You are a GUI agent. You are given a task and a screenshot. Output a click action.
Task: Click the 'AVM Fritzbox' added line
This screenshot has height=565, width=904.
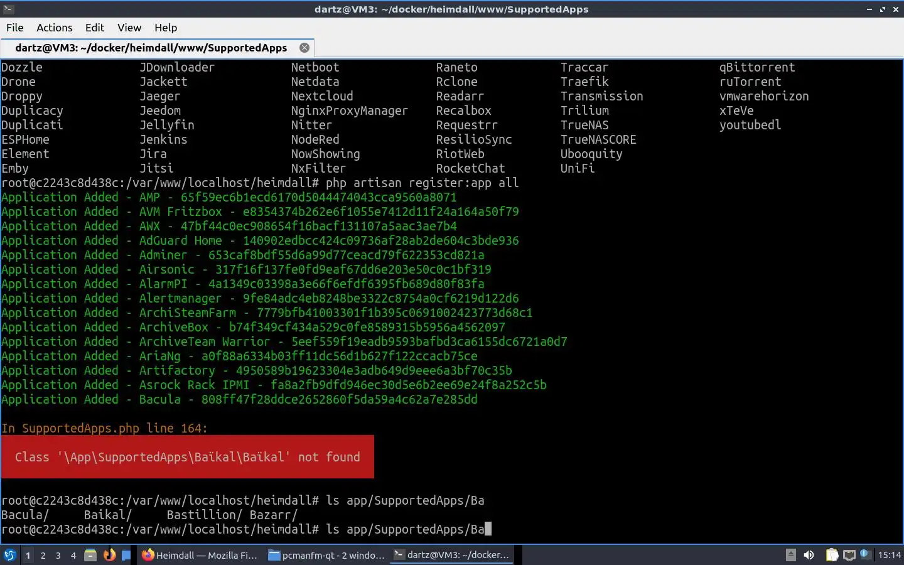(260, 212)
